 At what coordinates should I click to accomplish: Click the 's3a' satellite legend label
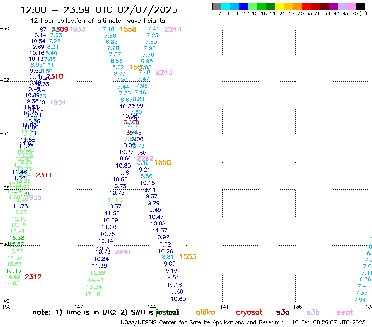coord(283,313)
